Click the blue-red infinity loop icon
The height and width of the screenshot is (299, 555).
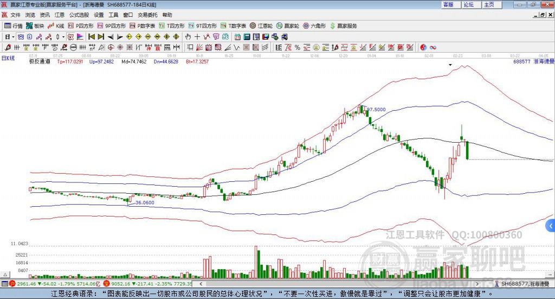click(433, 47)
